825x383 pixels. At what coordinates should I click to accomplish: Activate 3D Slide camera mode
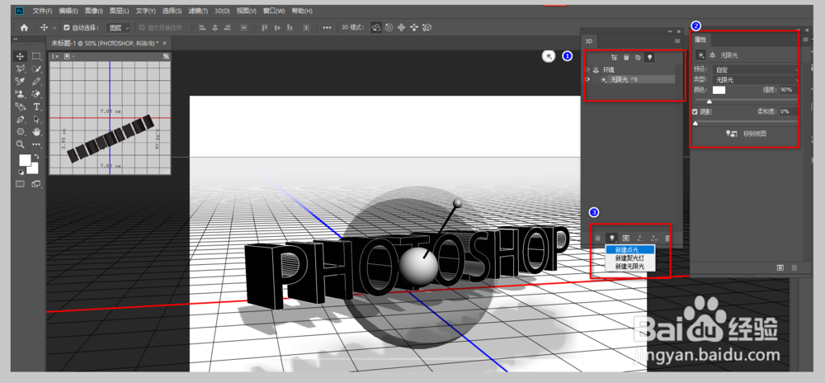point(414,27)
